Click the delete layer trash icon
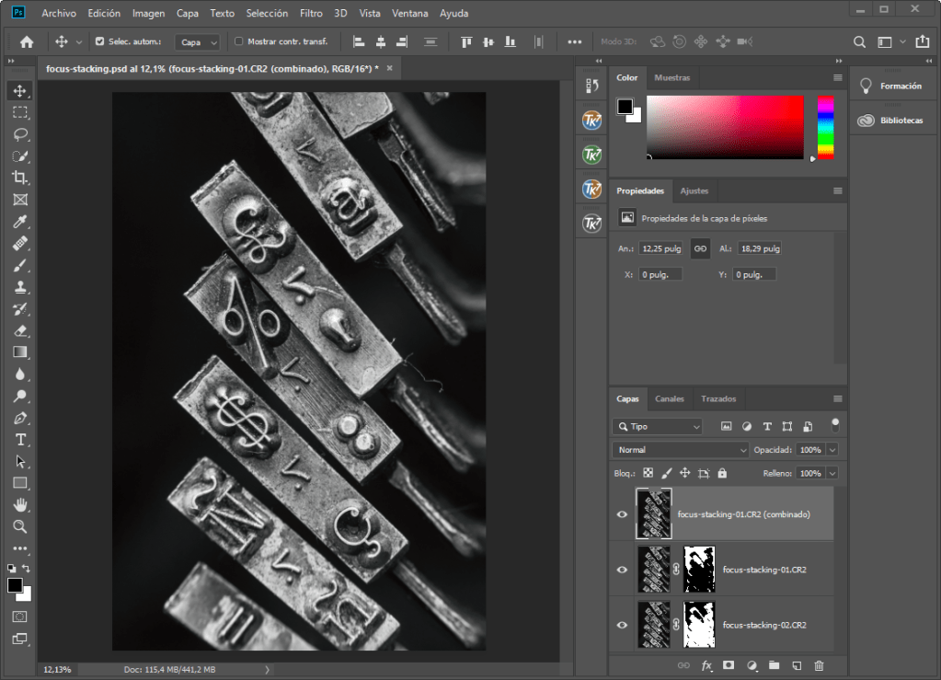This screenshot has width=941, height=680. (x=819, y=665)
